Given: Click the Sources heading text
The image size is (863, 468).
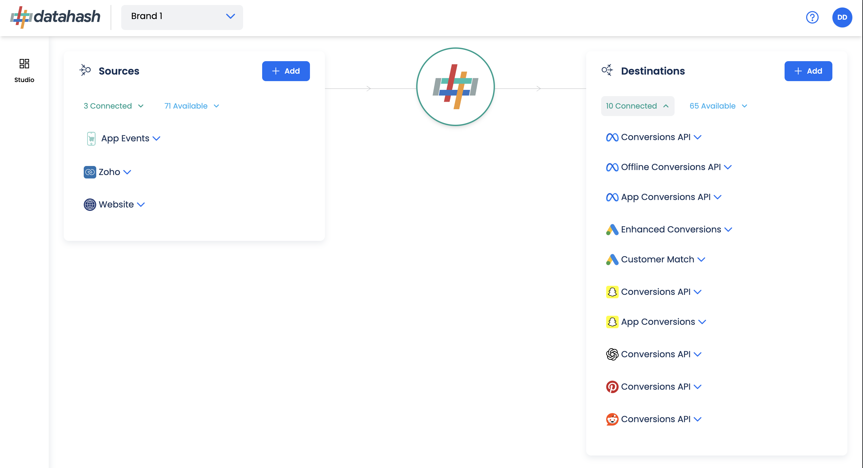Looking at the screenshot, I should (x=119, y=71).
